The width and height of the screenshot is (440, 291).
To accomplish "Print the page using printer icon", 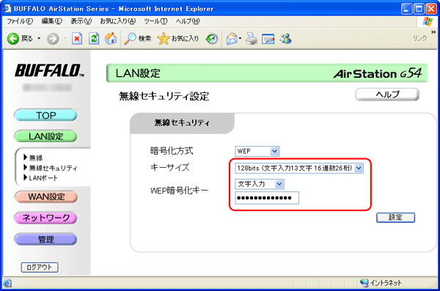I will point(251,39).
